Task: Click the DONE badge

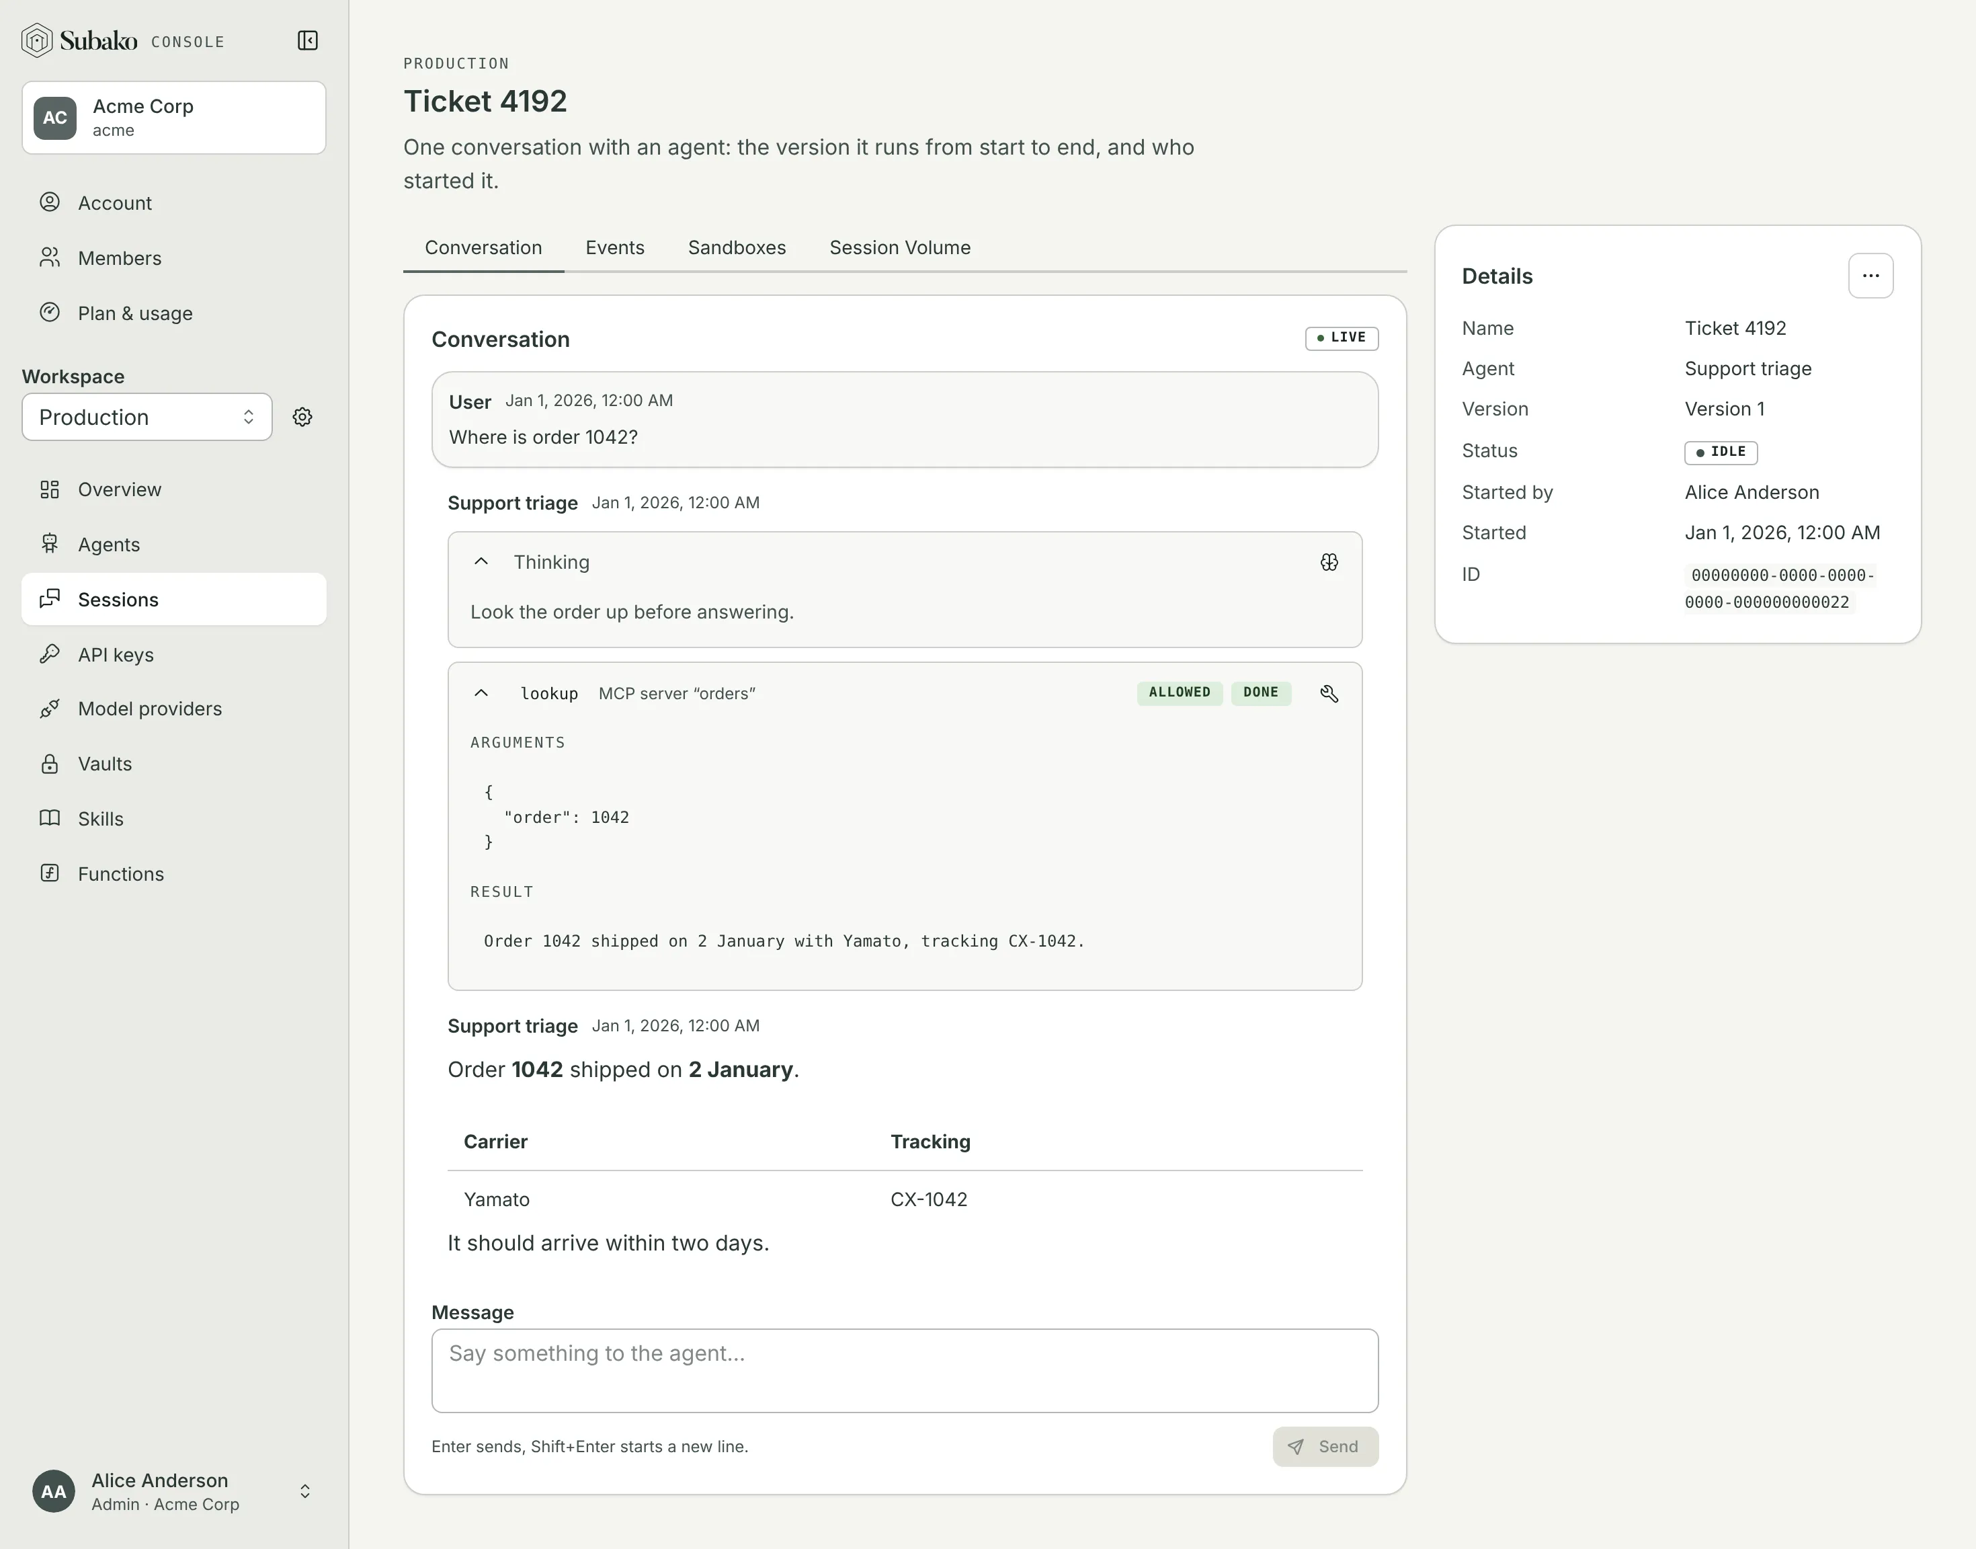Action: (1261, 693)
